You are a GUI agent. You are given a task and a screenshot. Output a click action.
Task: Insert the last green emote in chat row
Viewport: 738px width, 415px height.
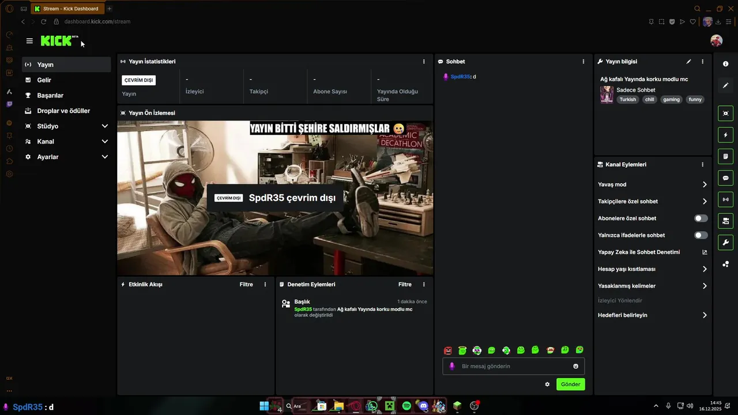pos(579,350)
